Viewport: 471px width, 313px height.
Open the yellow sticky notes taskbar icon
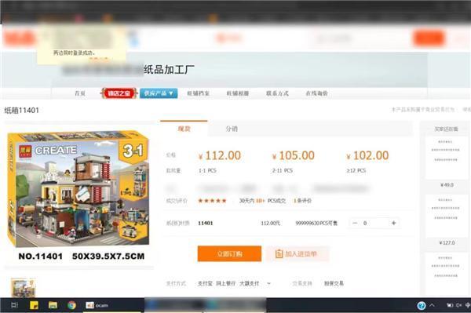pyautogui.click(x=34, y=305)
